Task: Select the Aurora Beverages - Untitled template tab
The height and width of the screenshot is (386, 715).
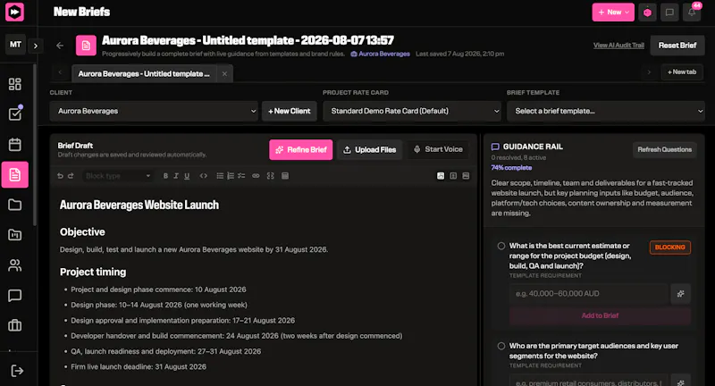Action: [x=144, y=74]
